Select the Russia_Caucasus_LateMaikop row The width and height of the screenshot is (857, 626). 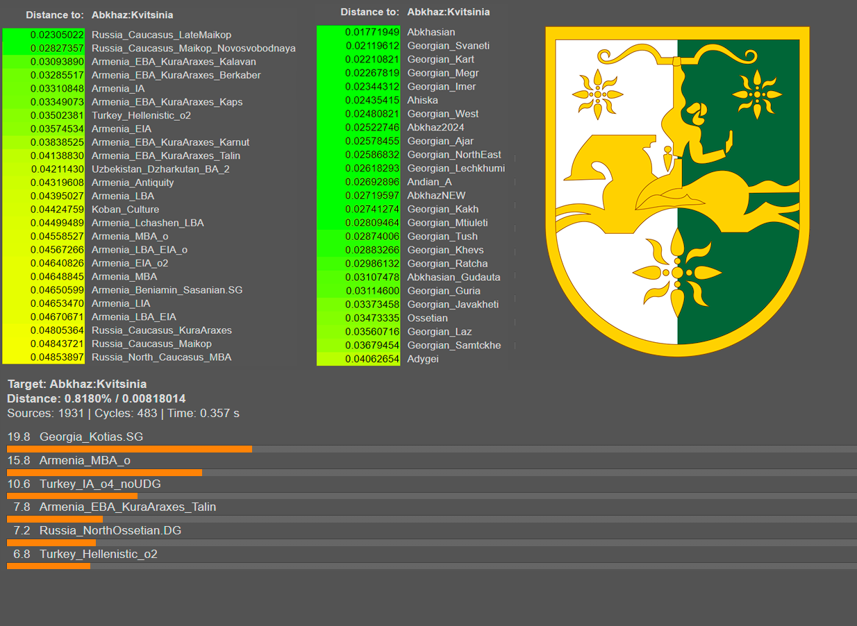[161, 35]
